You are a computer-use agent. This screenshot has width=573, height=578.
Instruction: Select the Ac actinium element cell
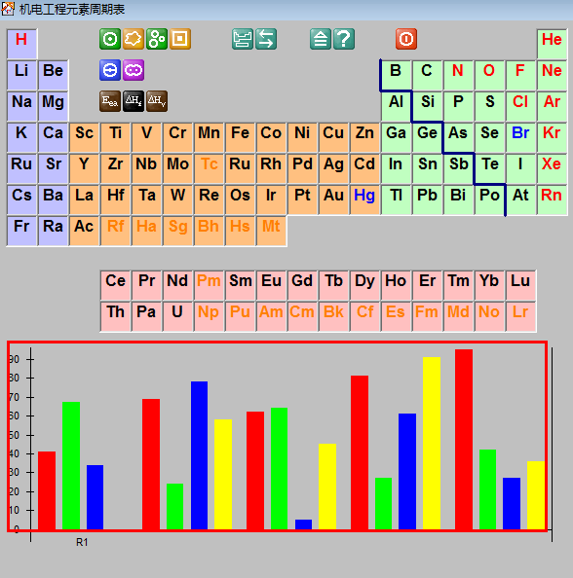click(x=84, y=231)
